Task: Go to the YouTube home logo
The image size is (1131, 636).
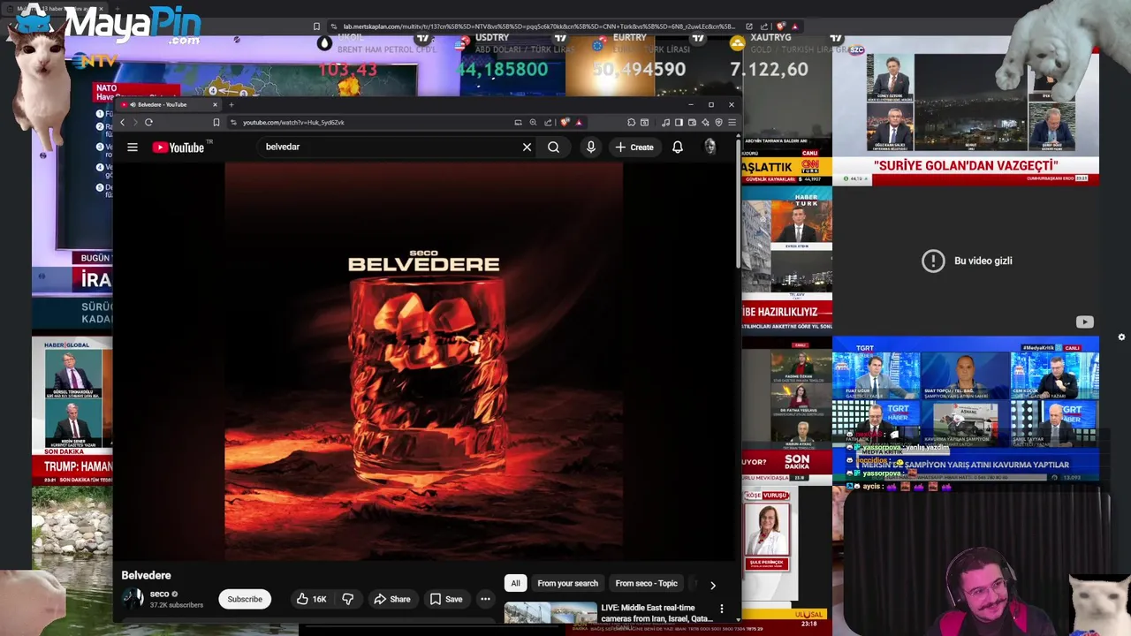Action: click(178, 148)
